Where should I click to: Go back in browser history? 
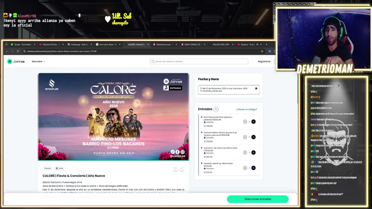(x=7, y=51)
